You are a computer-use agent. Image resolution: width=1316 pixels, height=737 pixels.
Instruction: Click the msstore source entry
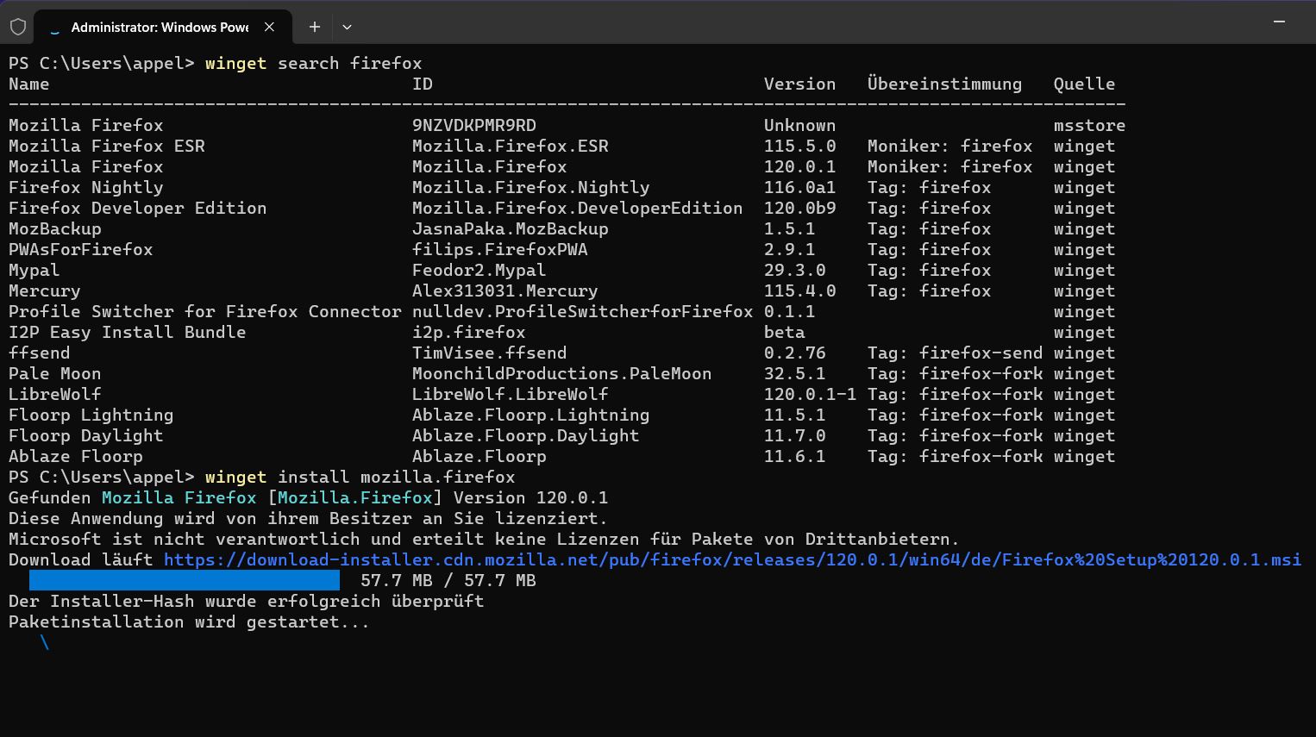coord(1089,125)
